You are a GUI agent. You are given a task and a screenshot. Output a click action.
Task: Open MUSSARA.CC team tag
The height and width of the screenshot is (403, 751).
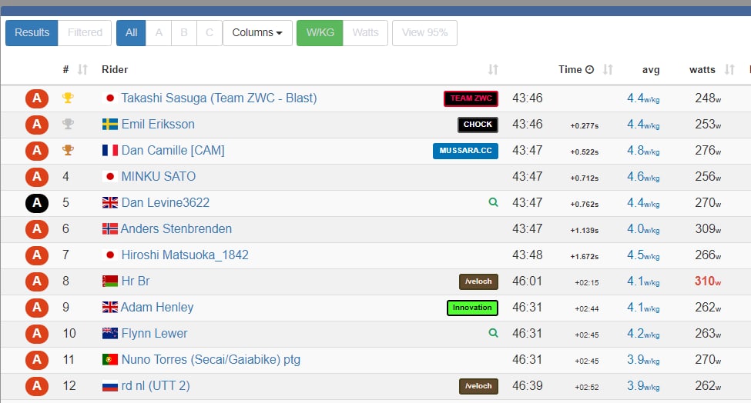pyautogui.click(x=465, y=151)
